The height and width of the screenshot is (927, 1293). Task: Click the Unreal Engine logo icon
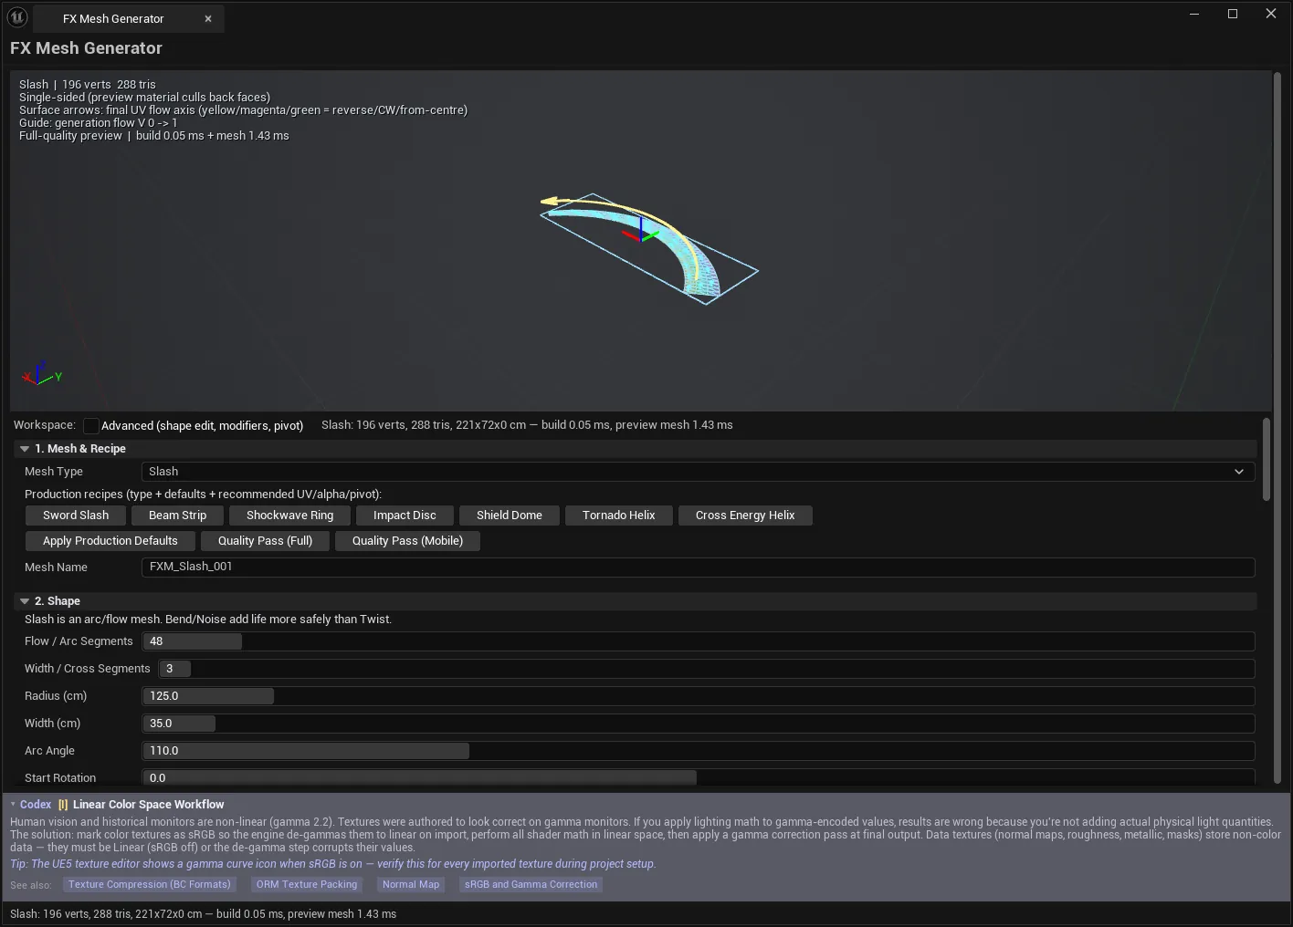[x=16, y=17]
